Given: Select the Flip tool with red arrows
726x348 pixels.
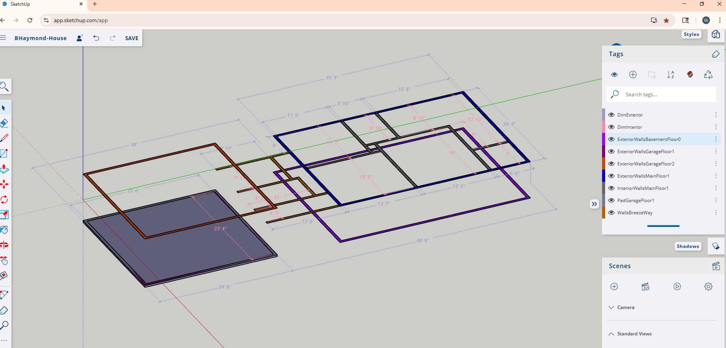Looking at the screenshot, I should pyautogui.click(x=4, y=245).
